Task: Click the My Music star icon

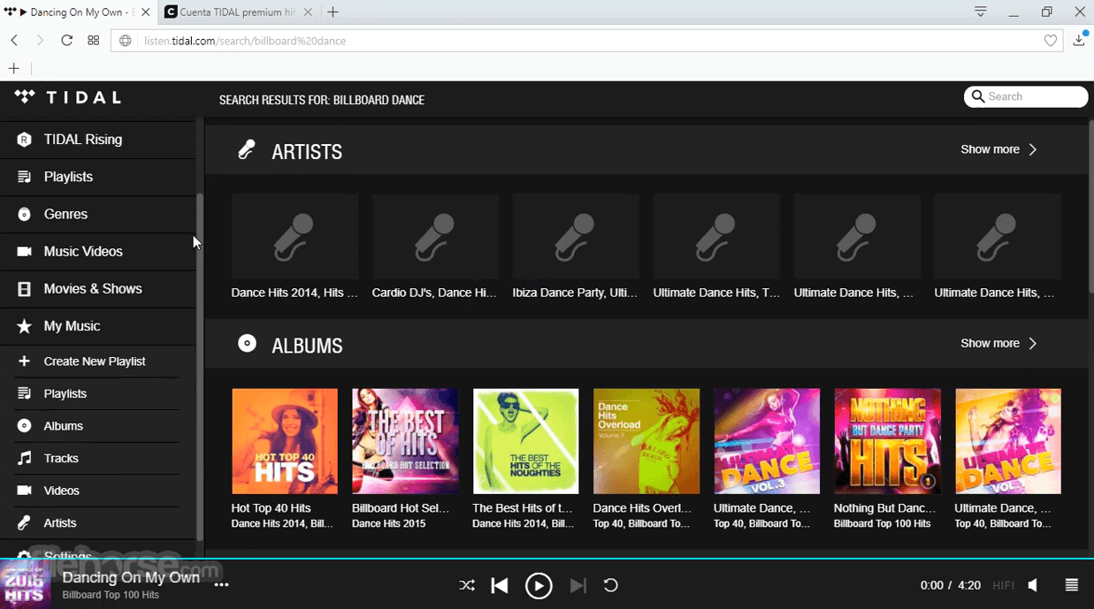Action: coord(24,326)
